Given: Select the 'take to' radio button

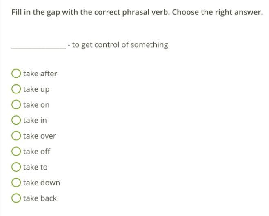Looking at the screenshot, I should [16, 167].
